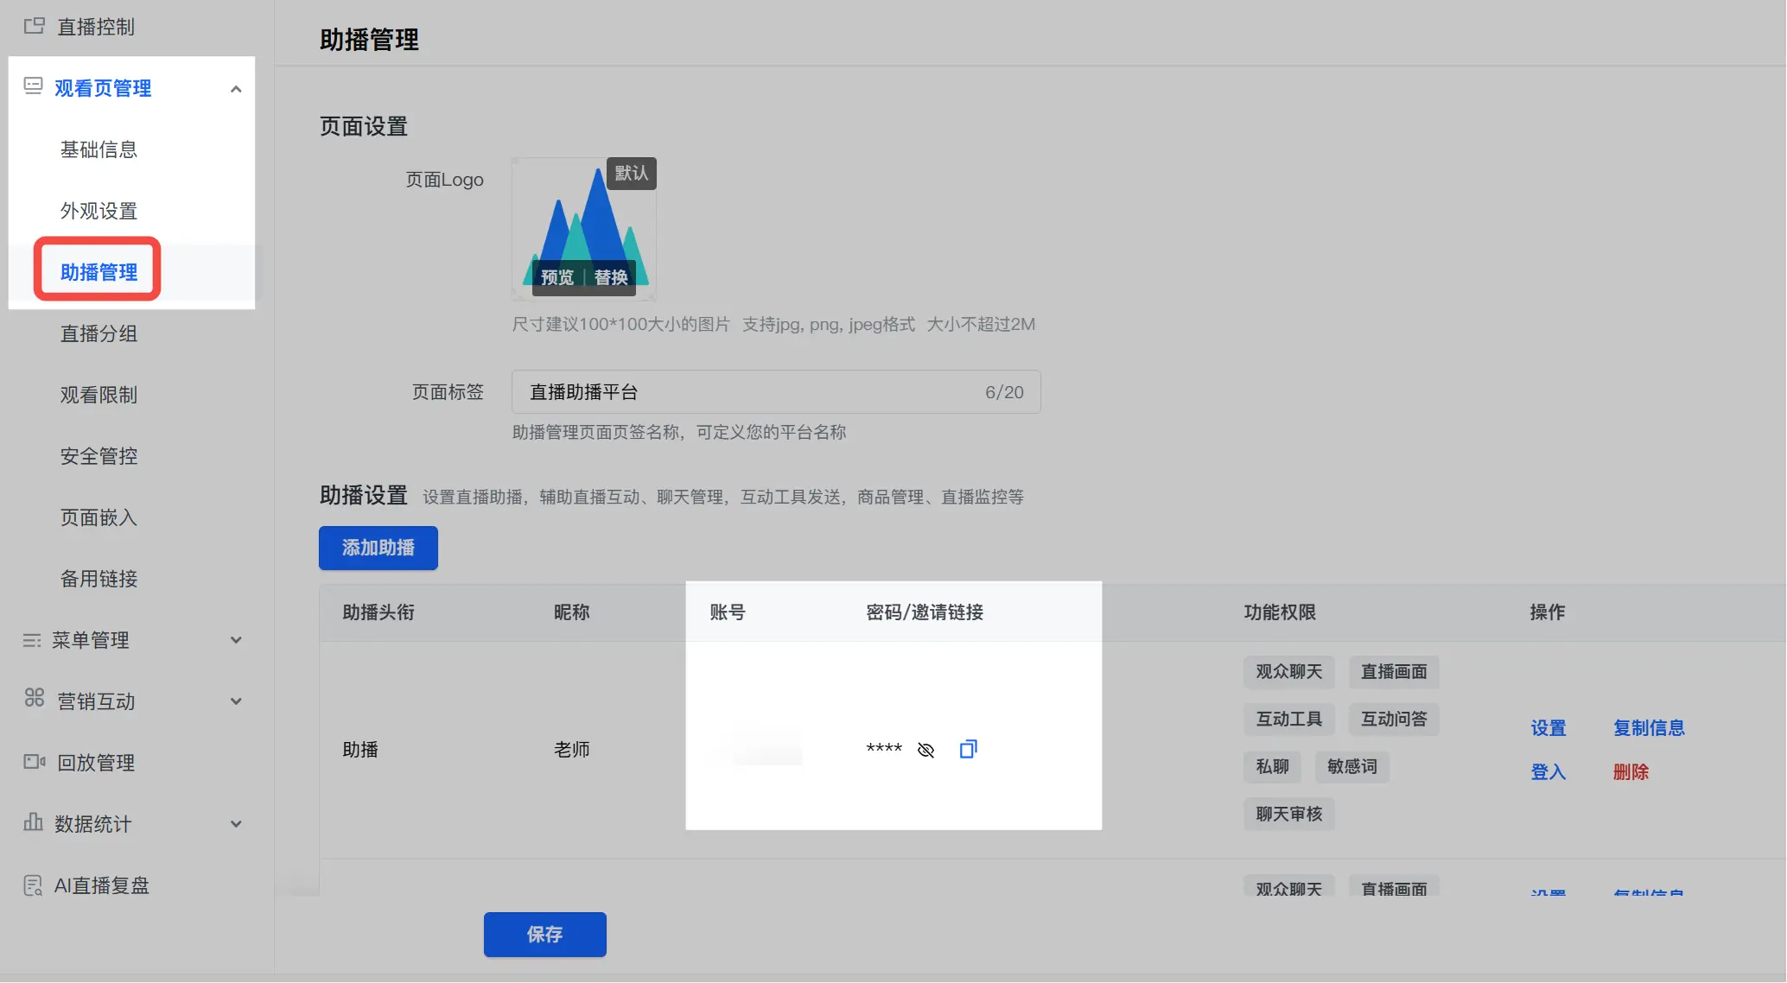The image size is (1787, 983).
Task: Click 登入 link in 老师 row
Action: tap(1549, 772)
